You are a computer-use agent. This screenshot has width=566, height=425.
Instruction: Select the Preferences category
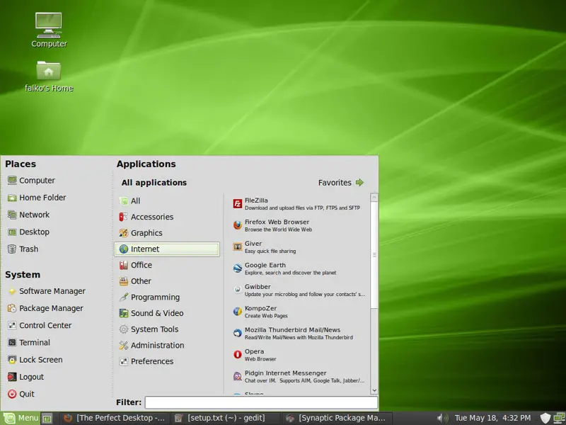(x=167, y=361)
